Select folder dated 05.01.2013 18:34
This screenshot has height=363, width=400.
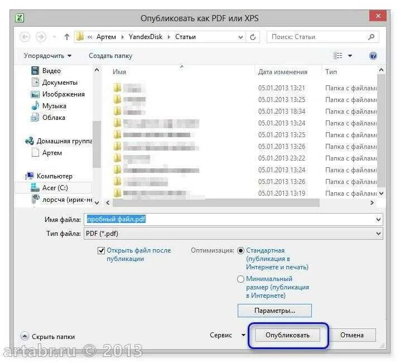pyautogui.click(x=245, y=112)
